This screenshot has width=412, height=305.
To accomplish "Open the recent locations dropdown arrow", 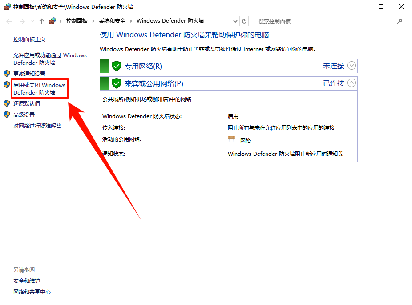I will pos(32,21).
